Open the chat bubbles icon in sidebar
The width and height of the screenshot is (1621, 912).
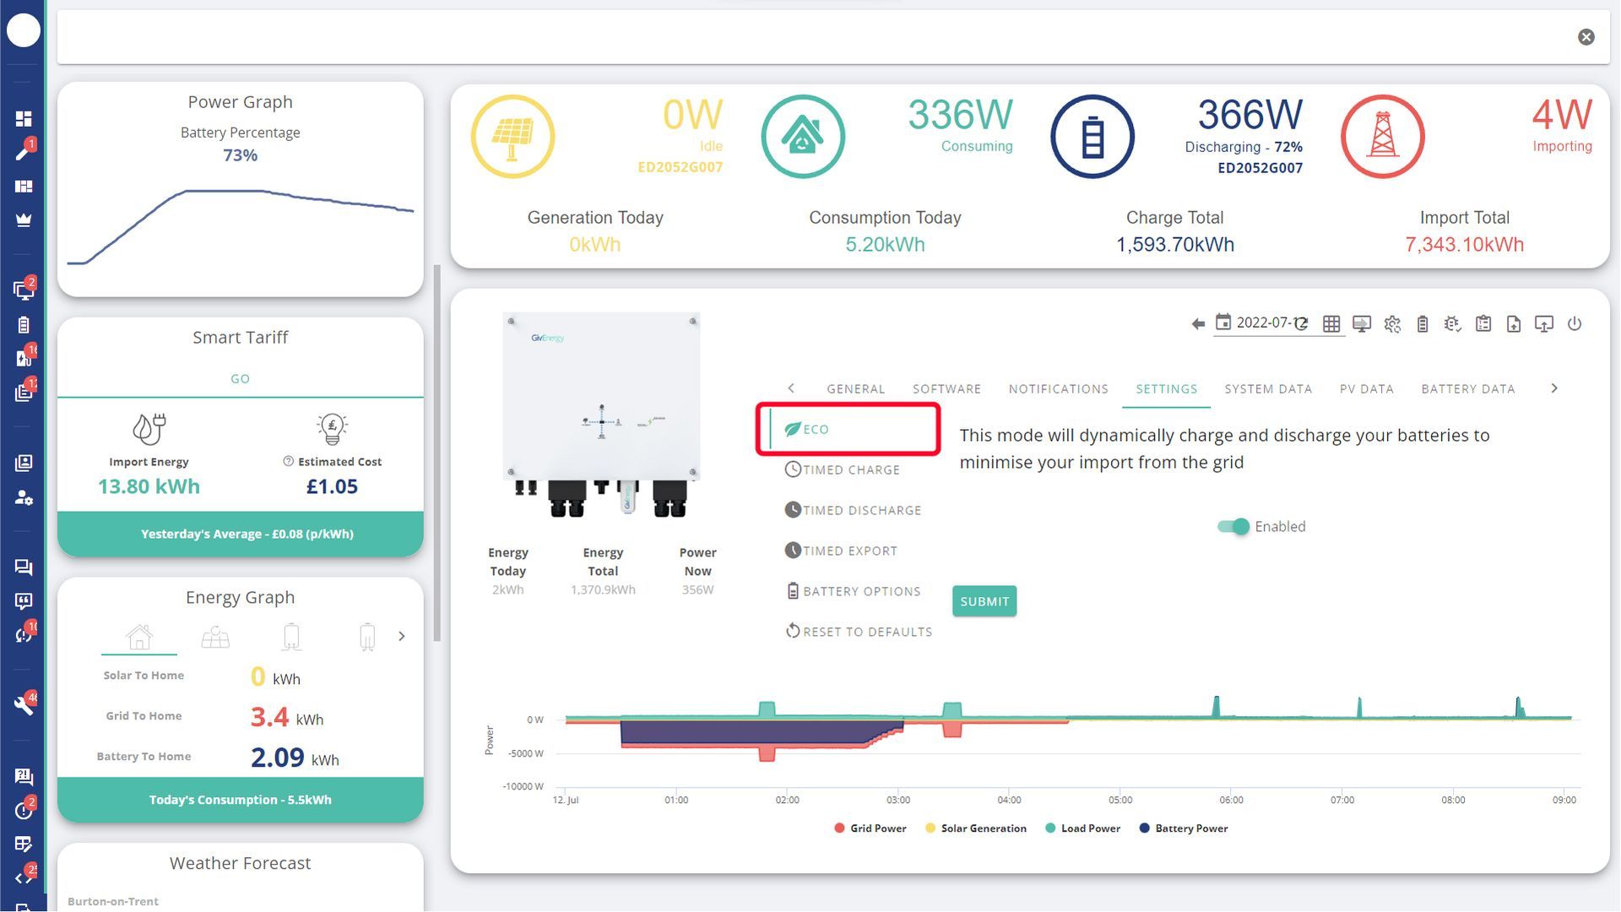pos(24,567)
